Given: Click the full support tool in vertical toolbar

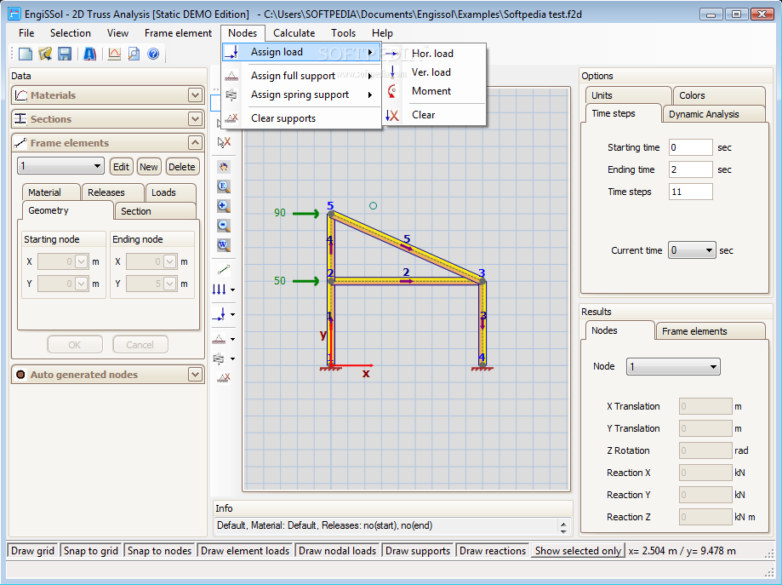Looking at the screenshot, I should (x=219, y=339).
